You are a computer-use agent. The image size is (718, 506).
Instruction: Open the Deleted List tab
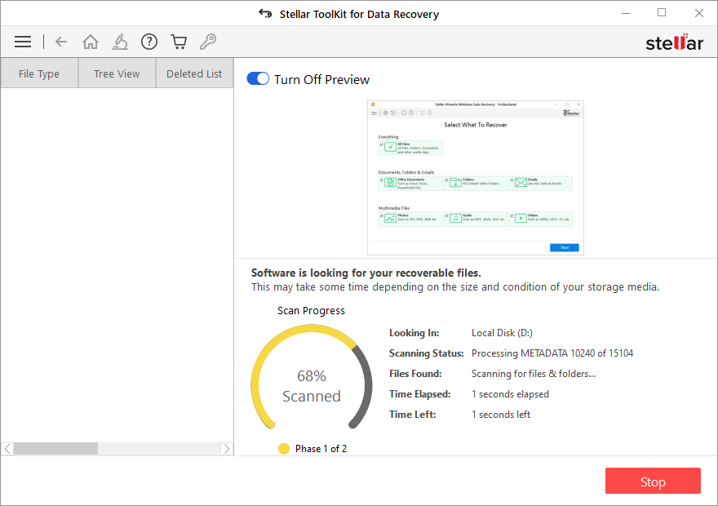point(194,73)
